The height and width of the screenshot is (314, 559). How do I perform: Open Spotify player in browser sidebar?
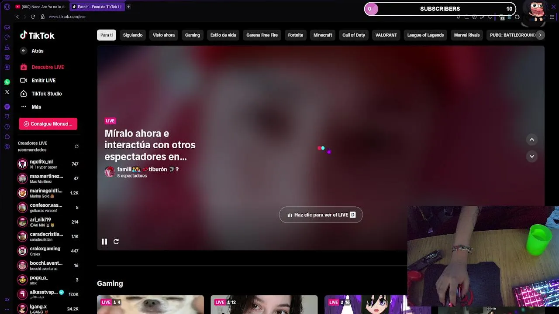(7, 107)
